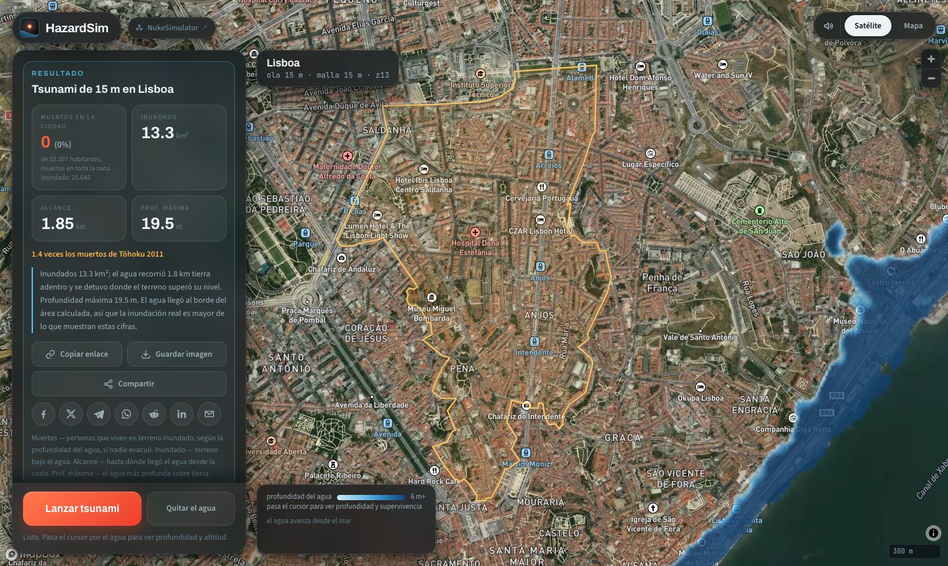Click the inundado 13.3 km² value

165,133
